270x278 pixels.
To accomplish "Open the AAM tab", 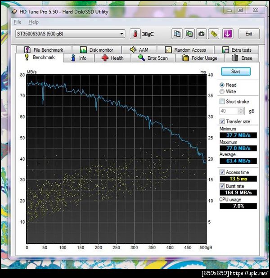I will point(139,50).
